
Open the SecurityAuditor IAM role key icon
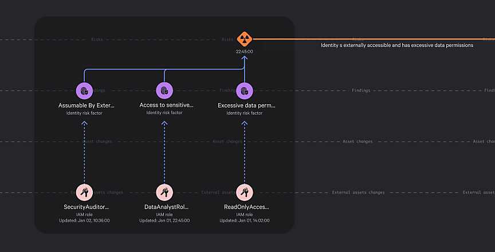(84, 192)
